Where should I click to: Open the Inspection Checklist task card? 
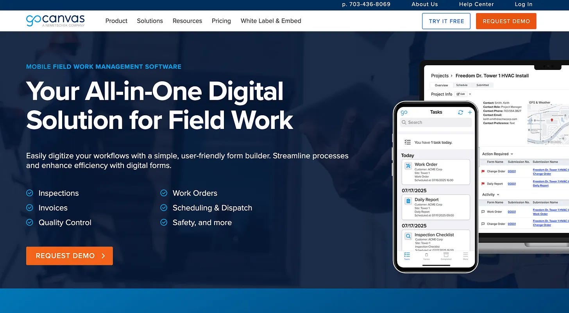click(x=436, y=241)
